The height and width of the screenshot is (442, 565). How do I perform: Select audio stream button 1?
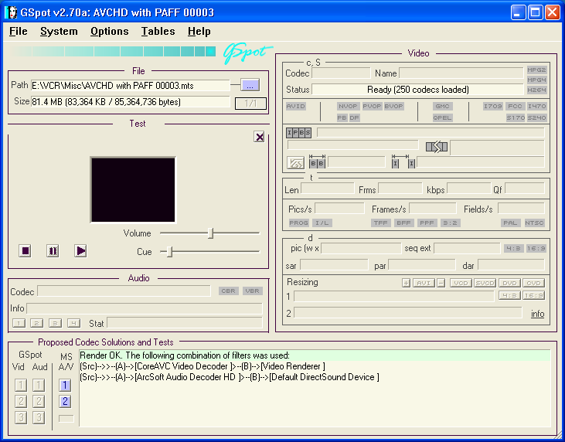tap(19, 324)
